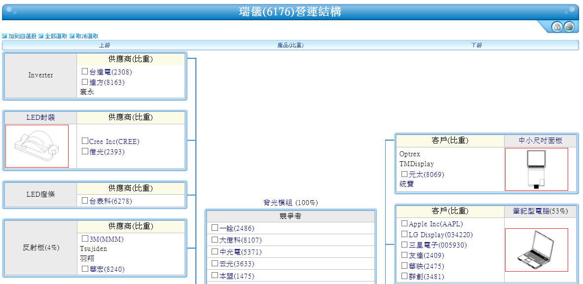Open 一詮(2486) competitor link
Screen dimensions: 583x284
[x=237, y=228]
